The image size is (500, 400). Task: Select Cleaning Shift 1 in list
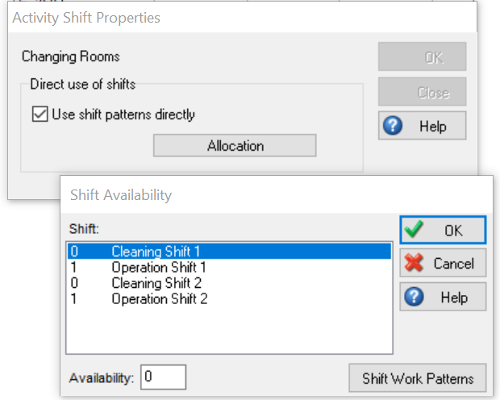tap(229, 252)
